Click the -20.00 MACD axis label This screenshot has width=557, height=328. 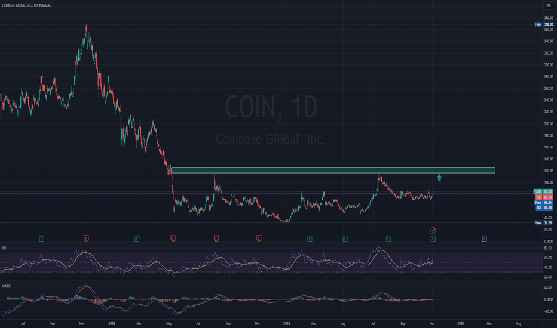pyautogui.click(x=548, y=312)
